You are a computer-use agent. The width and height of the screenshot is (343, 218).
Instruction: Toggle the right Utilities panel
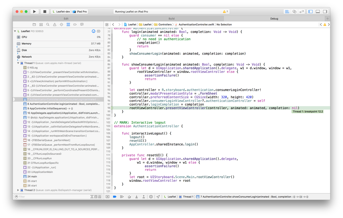(x=325, y=12)
